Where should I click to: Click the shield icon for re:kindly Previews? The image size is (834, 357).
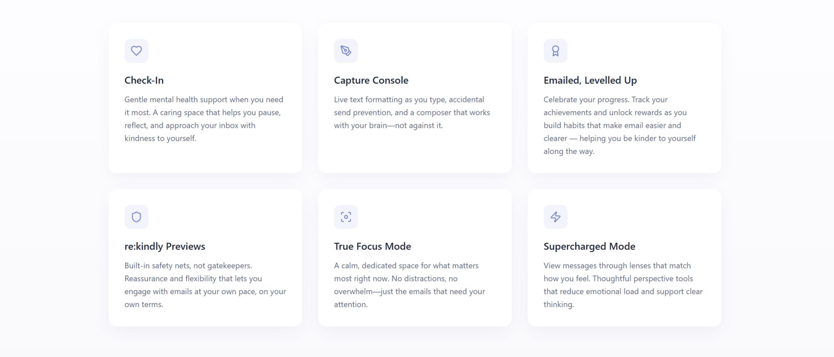136,217
